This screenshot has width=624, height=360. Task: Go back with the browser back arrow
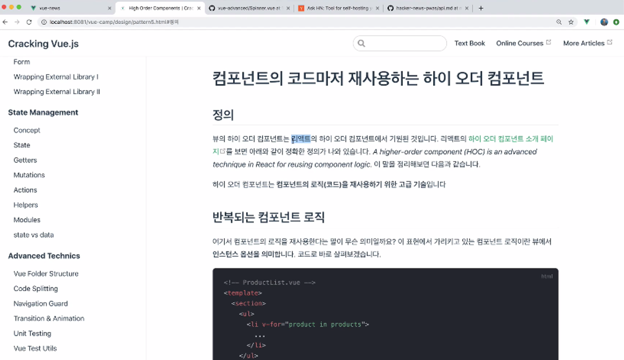pos(5,22)
